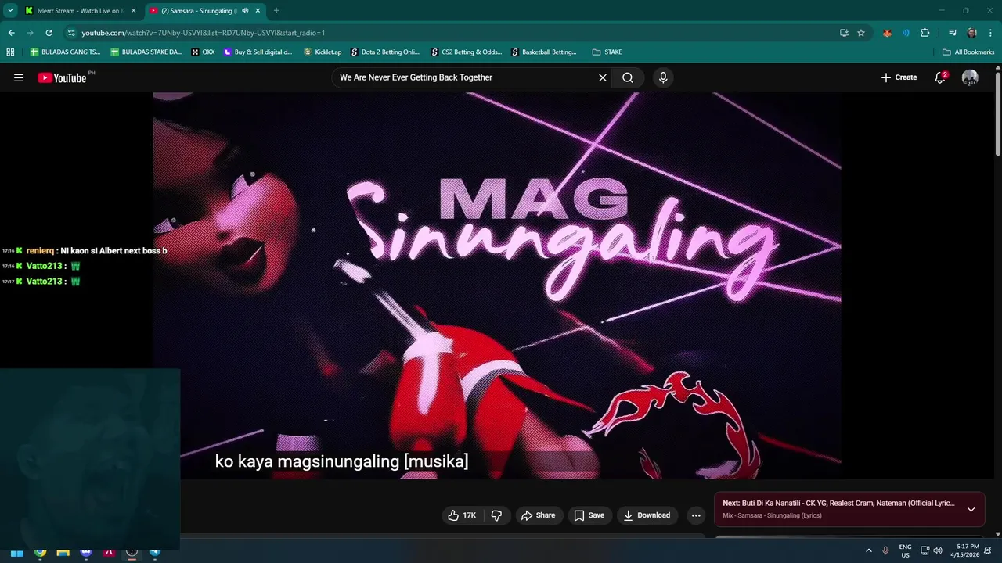
Task: Clear the YouTube search box text
Action: click(603, 77)
